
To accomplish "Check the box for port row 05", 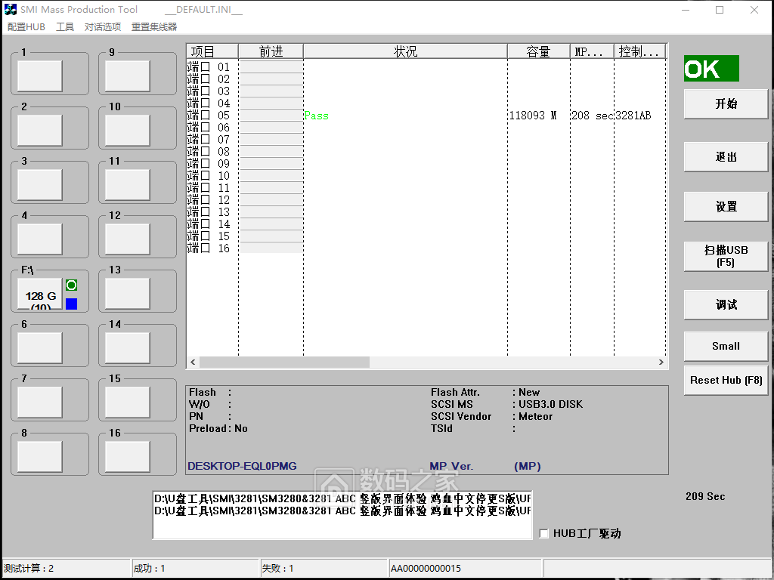I will (205, 116).
